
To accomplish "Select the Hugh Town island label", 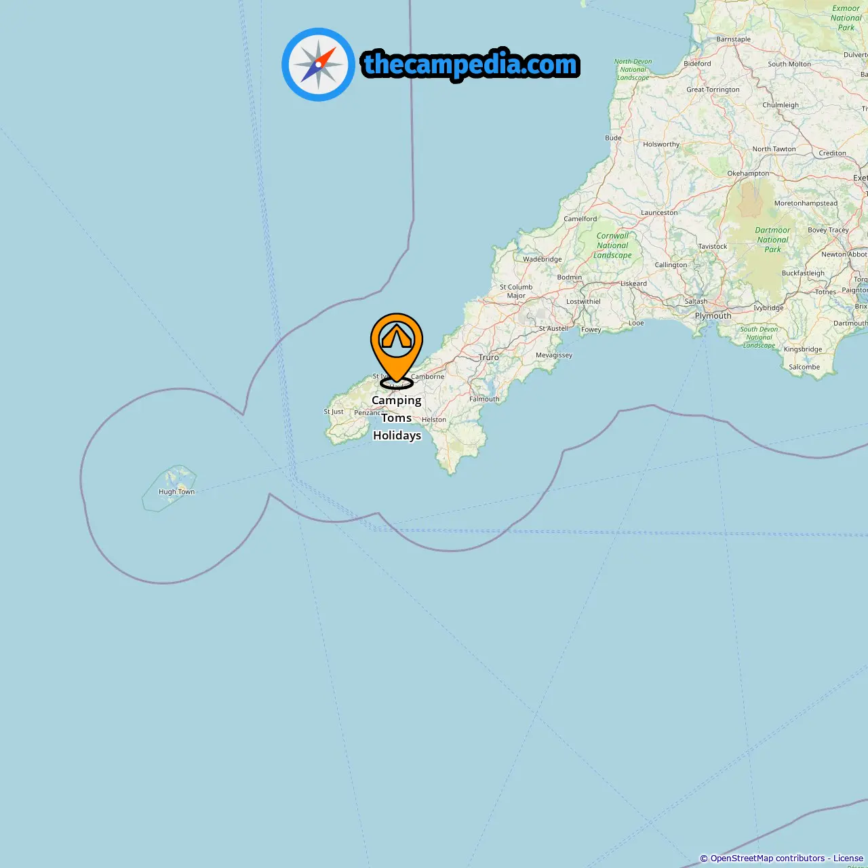I will pyautogui.click(x=176, y=492).
